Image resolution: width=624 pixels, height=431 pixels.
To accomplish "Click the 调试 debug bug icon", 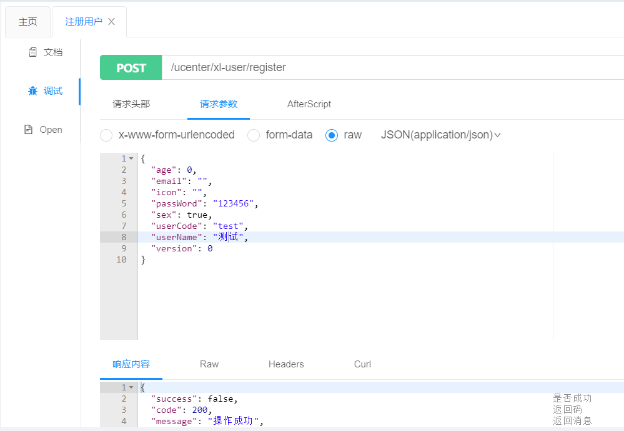I will (33, 91).
